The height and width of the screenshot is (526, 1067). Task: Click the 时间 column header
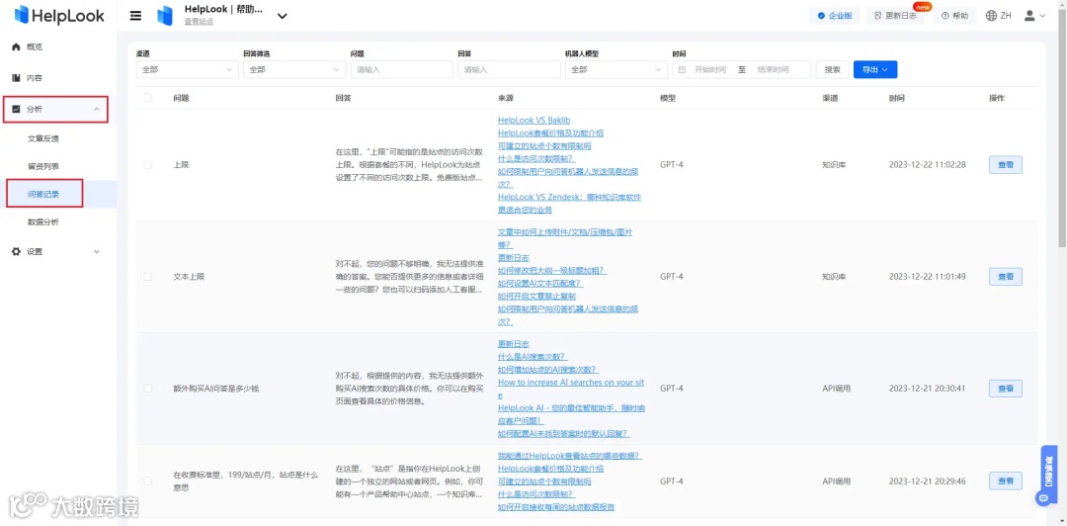(897, 98)
